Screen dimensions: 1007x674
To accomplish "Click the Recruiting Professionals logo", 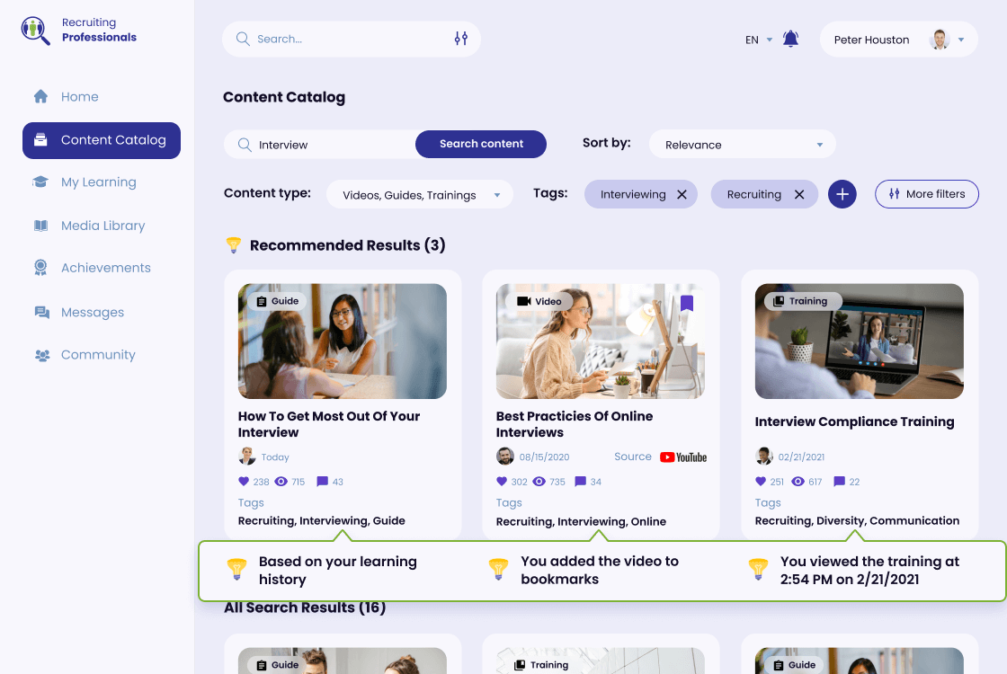I will pyautogui.click(x=79, y=31).
